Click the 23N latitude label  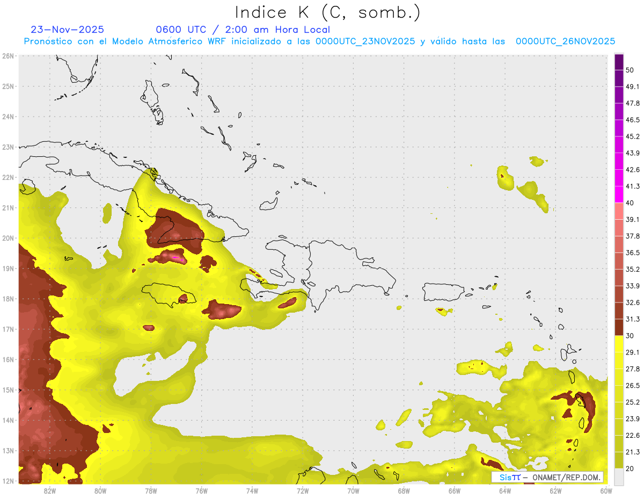(8, 147)
